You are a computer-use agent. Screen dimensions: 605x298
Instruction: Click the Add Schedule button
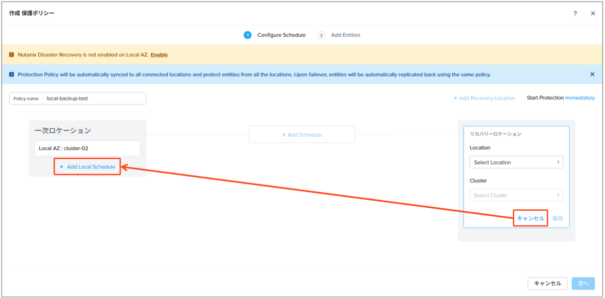302,135
